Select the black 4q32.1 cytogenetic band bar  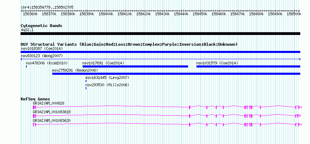[x=160, y=34]
